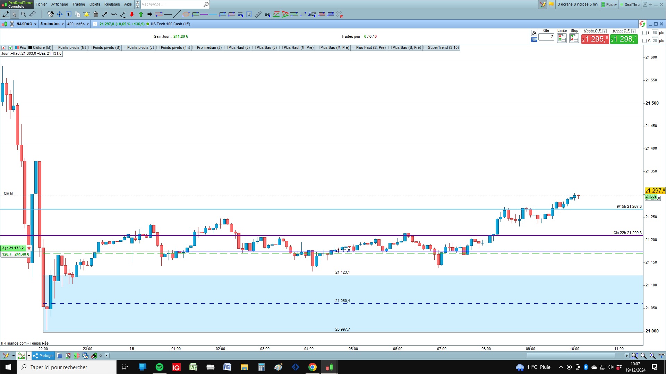
Task: Open the Affichage menu
Action: (60, 4)
